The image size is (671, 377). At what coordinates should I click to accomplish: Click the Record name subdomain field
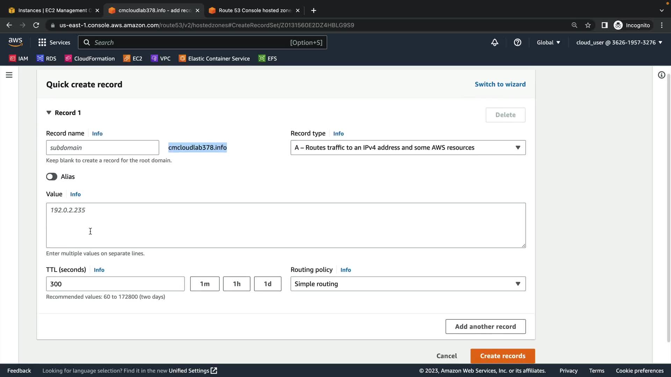click(x=102, y=148)
